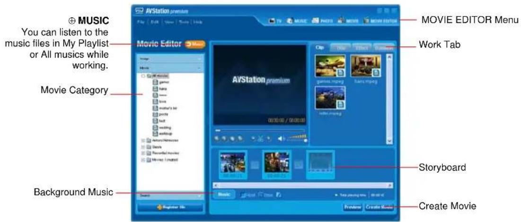Expand the Image category panel header
The height and width of the screenshot is (222, 521).
(x=170, y=59)
